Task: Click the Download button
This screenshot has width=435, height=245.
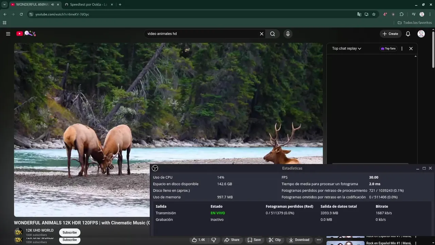Action: tap(299, 240)
